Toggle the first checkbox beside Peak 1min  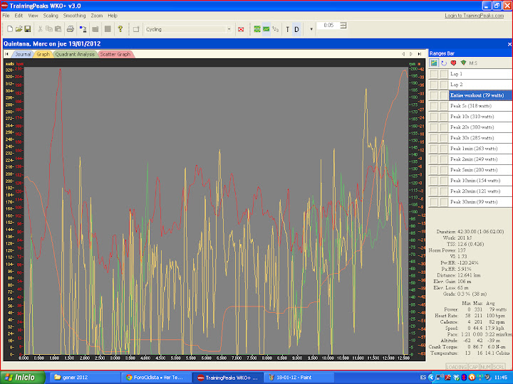(433, 149)
